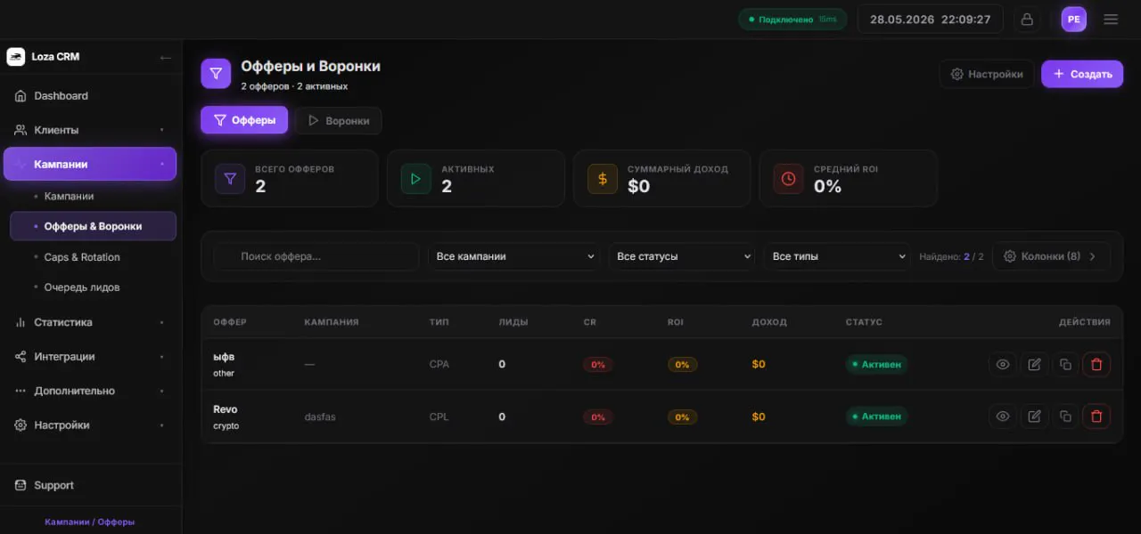Duplicate the Revo offer with the copy icon

point(1065,416)
